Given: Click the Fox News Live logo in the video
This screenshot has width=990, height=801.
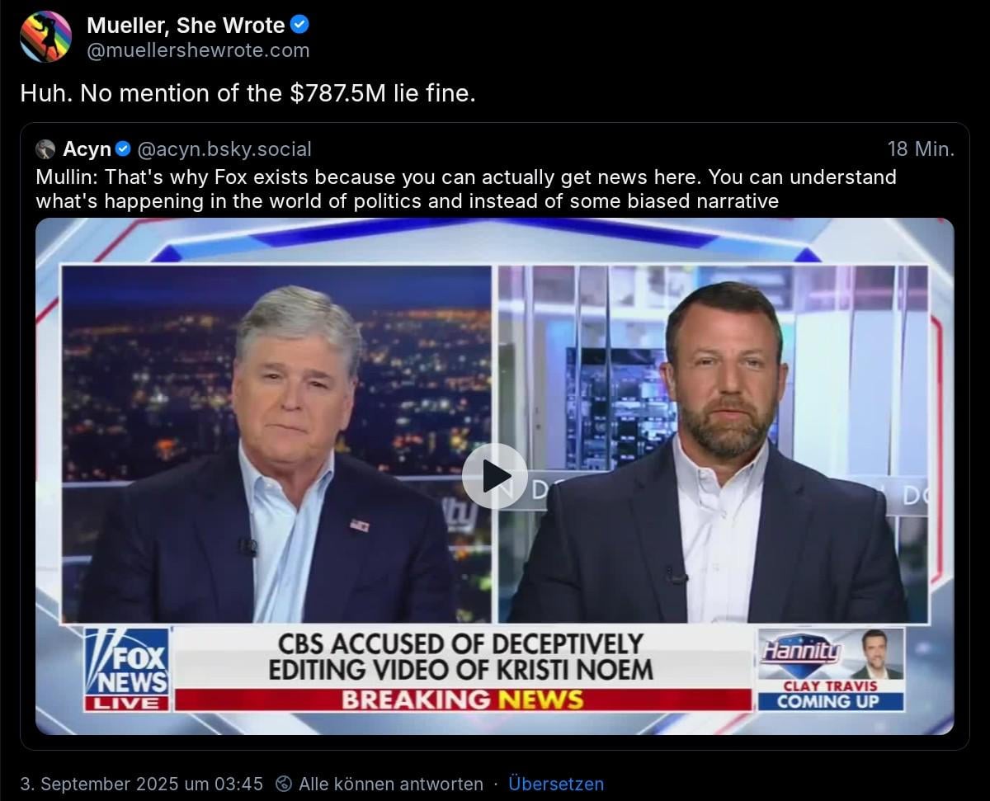Looking at the screenshot, I should pos(127,669).
